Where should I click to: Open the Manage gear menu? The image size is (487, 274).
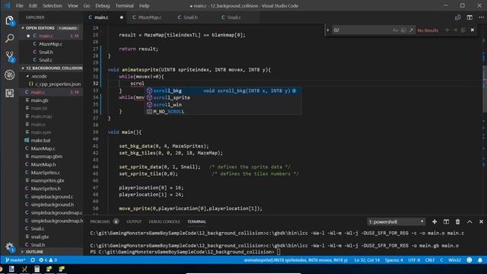coord(10,247)
